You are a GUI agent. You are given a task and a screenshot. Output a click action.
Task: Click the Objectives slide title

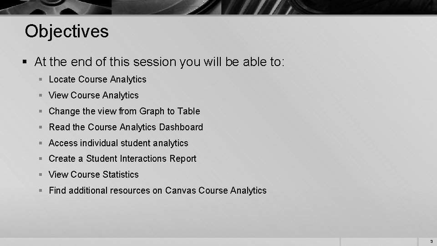(x=66, y=31)
